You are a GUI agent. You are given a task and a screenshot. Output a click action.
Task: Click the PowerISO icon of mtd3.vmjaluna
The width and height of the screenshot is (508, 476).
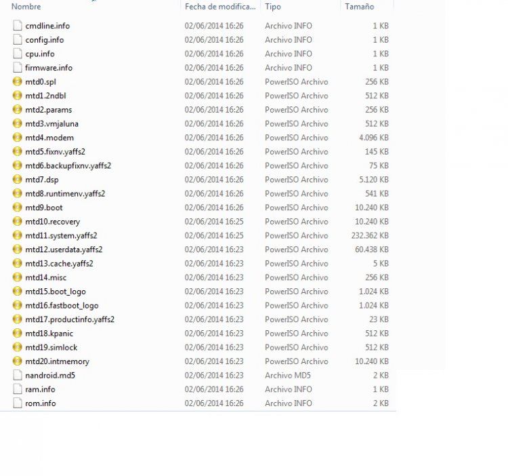click(17, 123)
